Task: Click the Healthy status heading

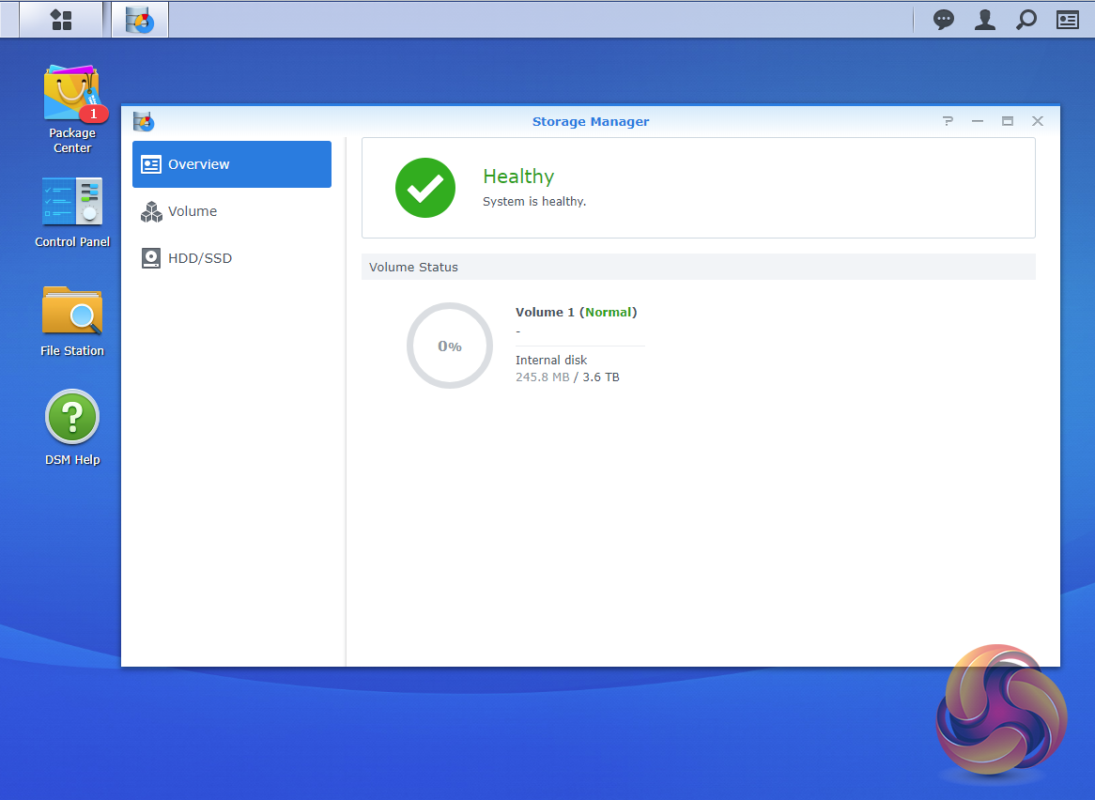Action: pos(518,176)
